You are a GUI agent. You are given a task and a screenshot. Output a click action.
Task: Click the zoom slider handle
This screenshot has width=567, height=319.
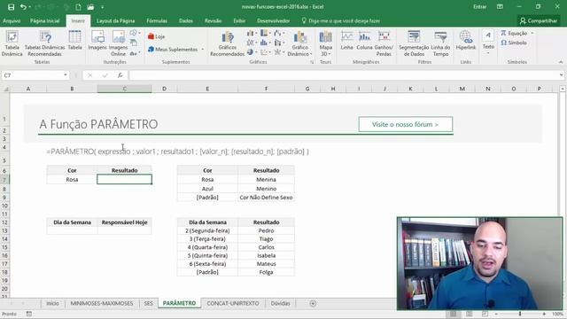pos(520,314)
